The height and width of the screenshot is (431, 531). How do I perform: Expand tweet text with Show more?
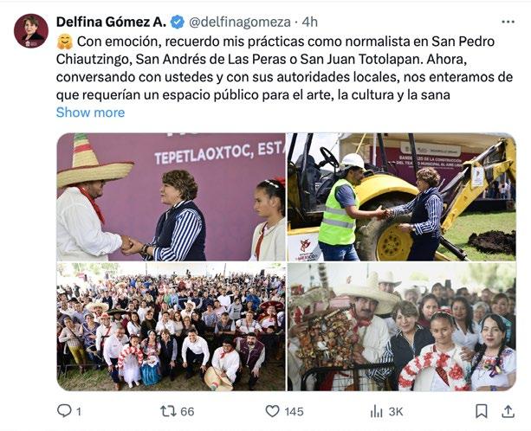90,113
